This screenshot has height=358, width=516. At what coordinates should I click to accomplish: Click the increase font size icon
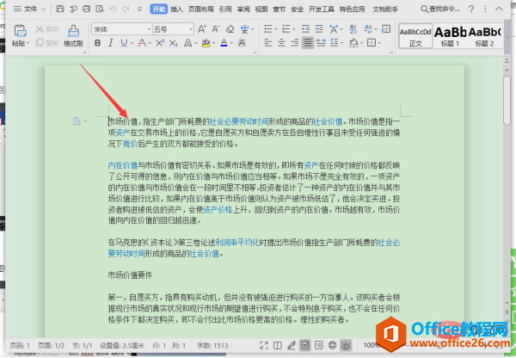pos(202,29)
